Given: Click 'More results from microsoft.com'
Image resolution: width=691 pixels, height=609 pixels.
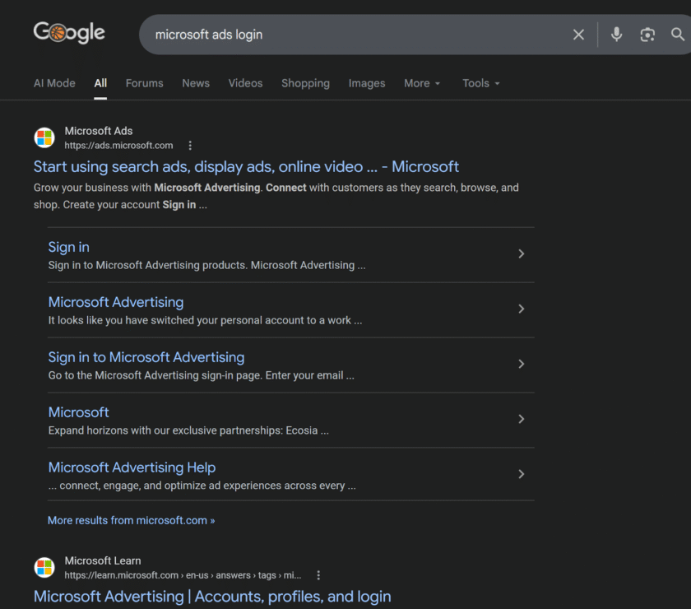Looking at the screenshot, I should pos(132,520).
